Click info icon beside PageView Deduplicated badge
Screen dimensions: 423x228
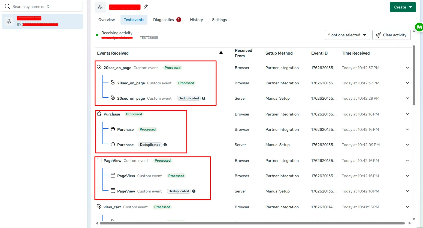point(194,191)
